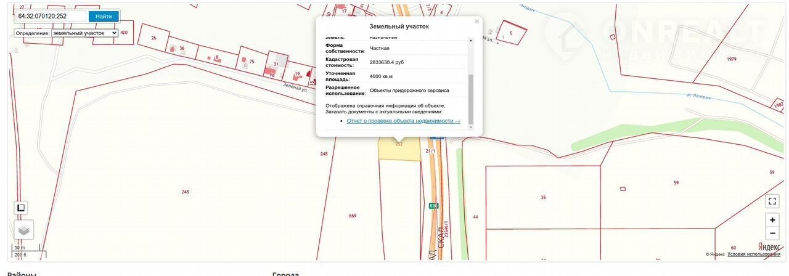Image resolution: width=789 pixels, height=276 pixels.
Task: Select land parcel number 35
Action: coord(542,197)
